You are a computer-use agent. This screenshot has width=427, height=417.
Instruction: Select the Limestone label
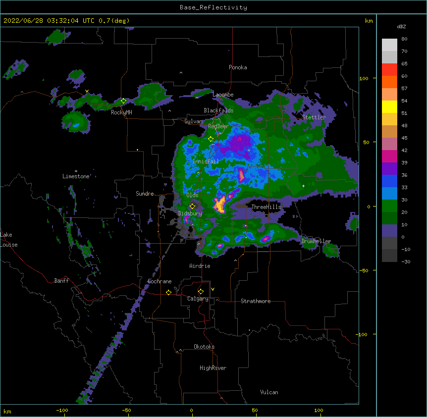[x=76, y=176]
